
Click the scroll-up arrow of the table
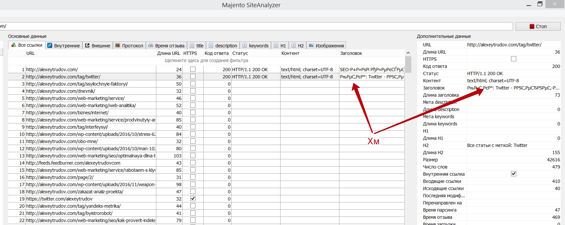408,53
